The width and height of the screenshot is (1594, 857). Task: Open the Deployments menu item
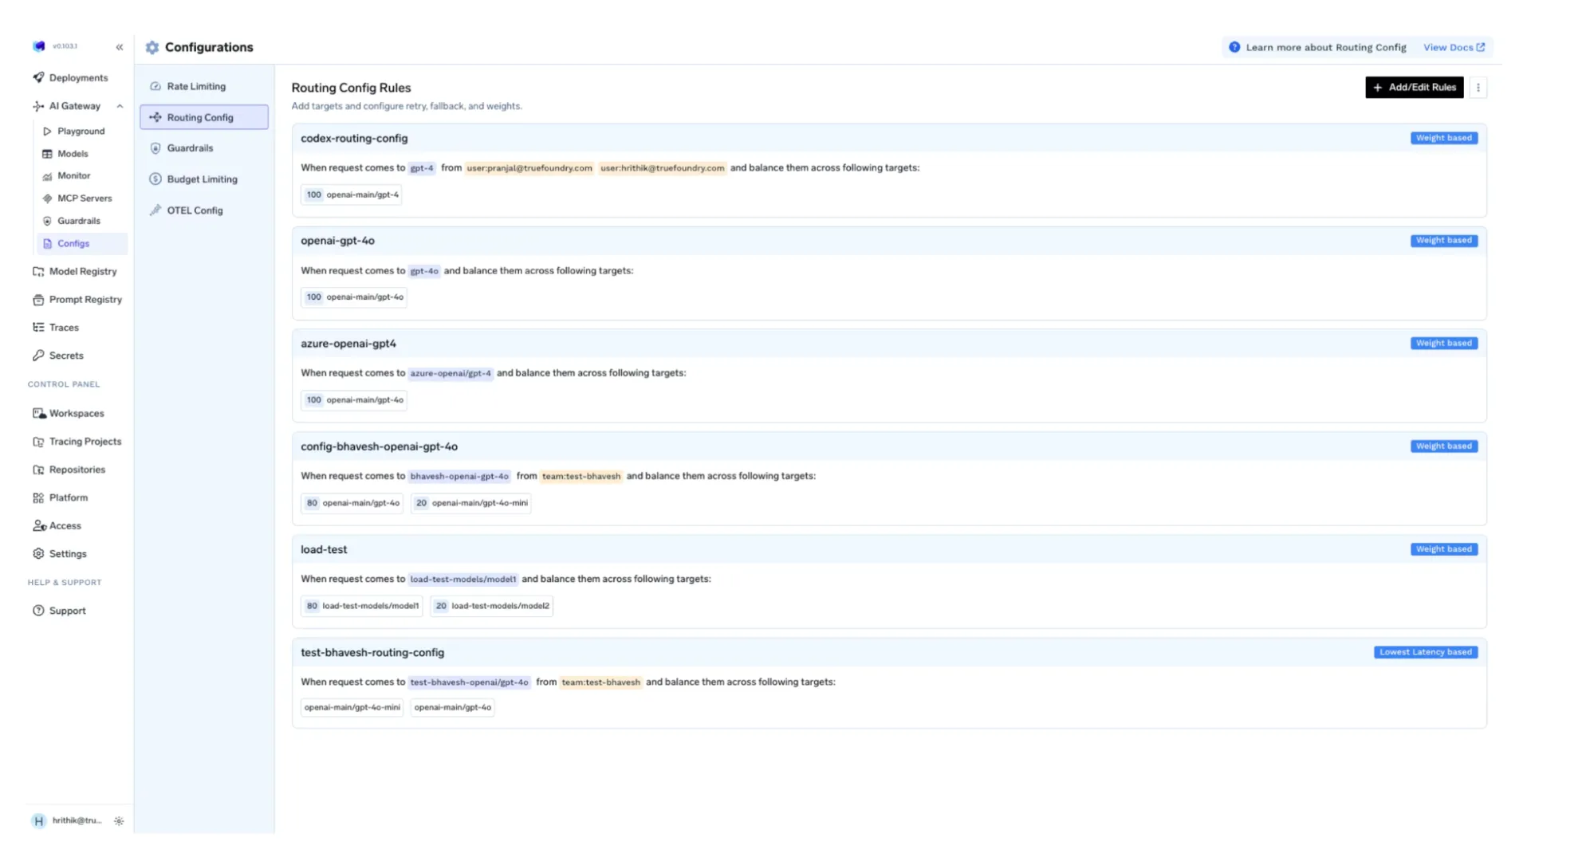tap(78, 77)
